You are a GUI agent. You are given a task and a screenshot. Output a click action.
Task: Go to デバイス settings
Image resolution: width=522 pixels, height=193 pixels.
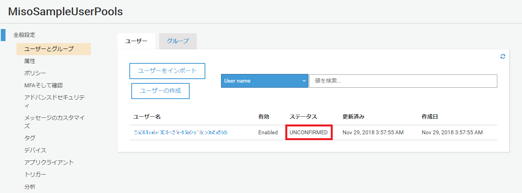[x=35, y=150]
